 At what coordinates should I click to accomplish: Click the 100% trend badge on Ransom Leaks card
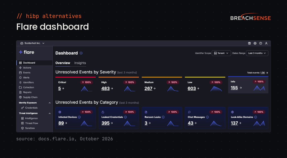173,112
